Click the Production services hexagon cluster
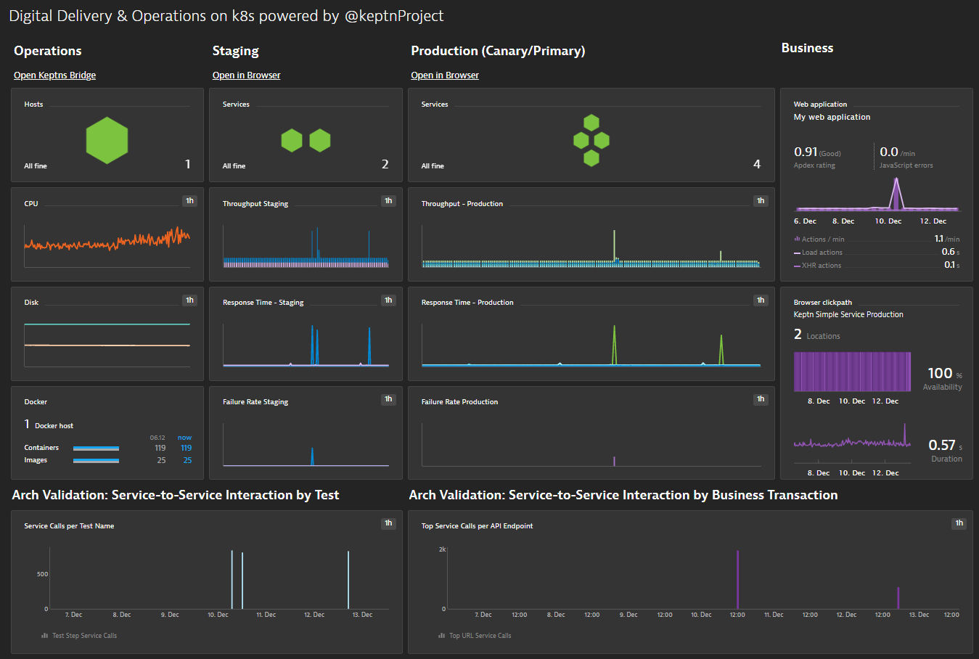The image size is (979, 659). 591,140
